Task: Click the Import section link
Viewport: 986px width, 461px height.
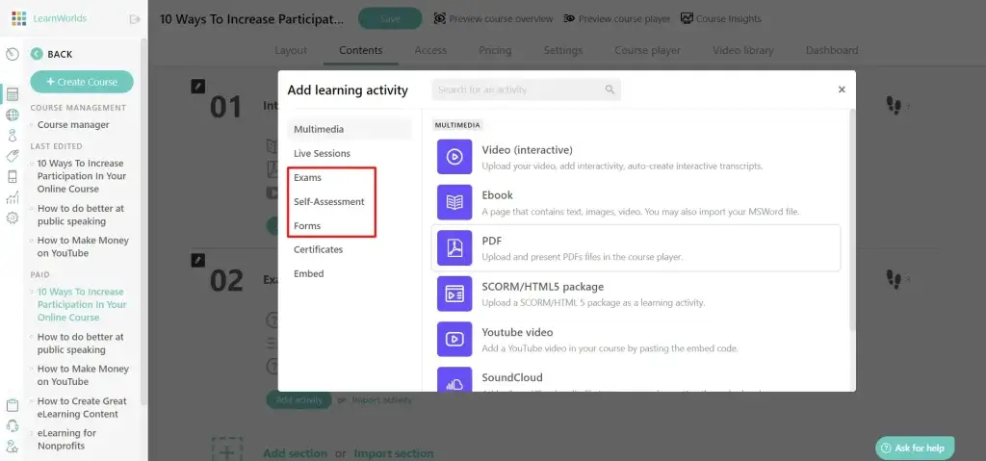Action: coord(394,453)
